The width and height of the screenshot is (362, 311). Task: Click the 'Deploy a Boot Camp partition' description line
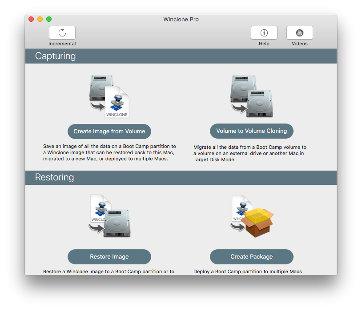coord(248,271)
